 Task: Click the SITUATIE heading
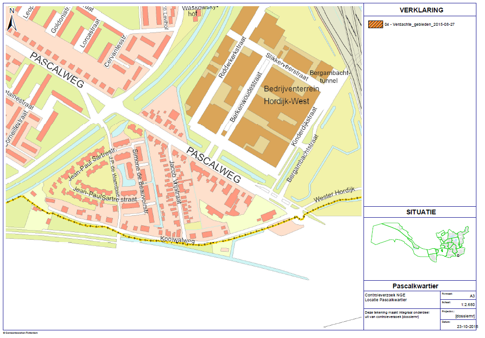421,212
